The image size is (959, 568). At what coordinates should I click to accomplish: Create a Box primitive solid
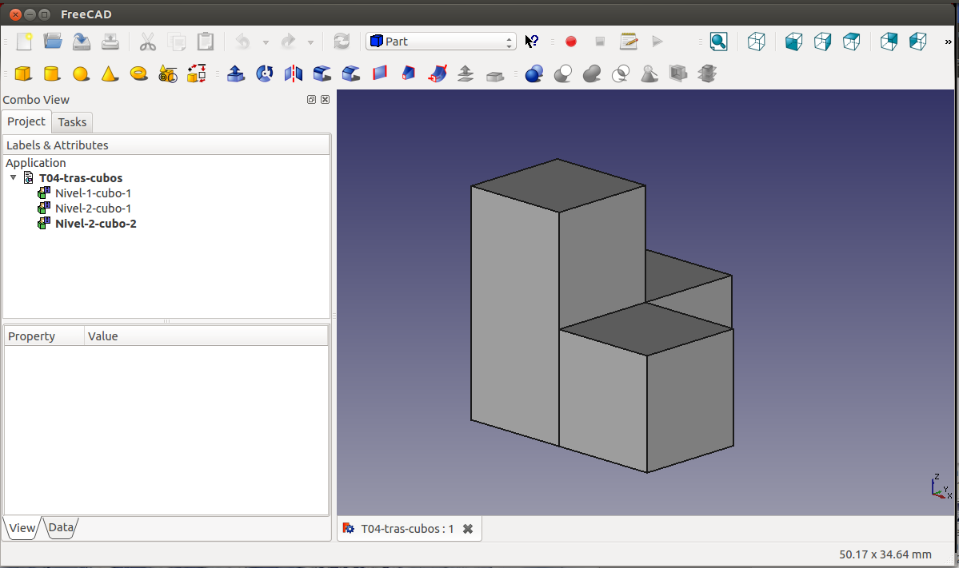(x=23, y=74)
